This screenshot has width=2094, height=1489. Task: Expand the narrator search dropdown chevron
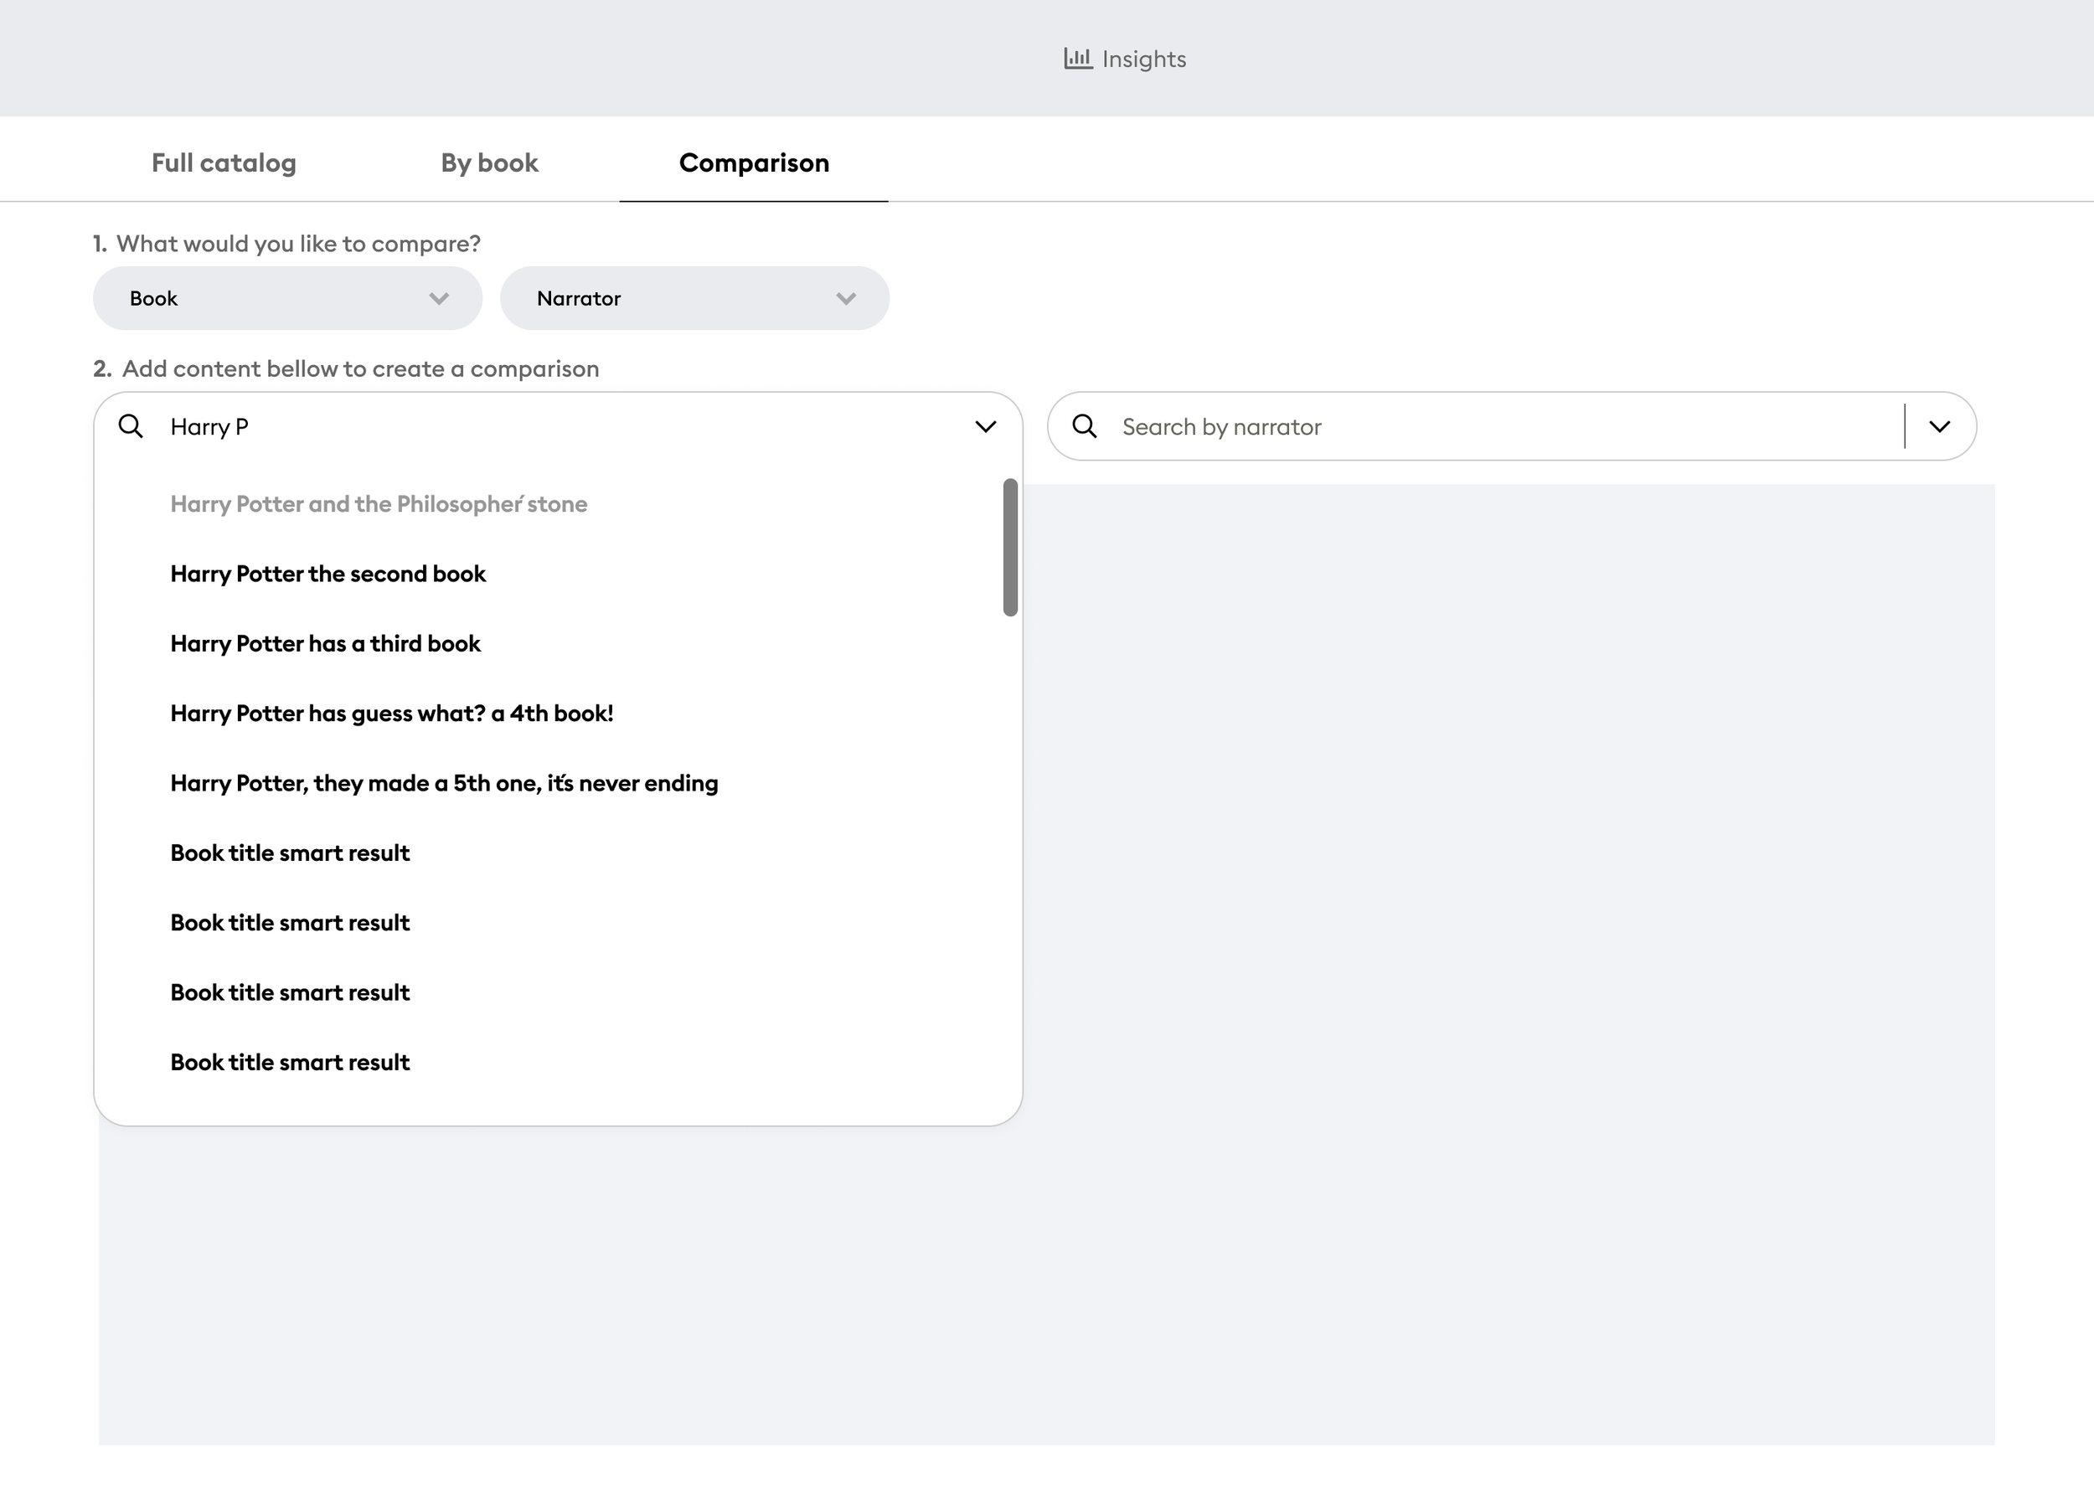point(1939,426)
